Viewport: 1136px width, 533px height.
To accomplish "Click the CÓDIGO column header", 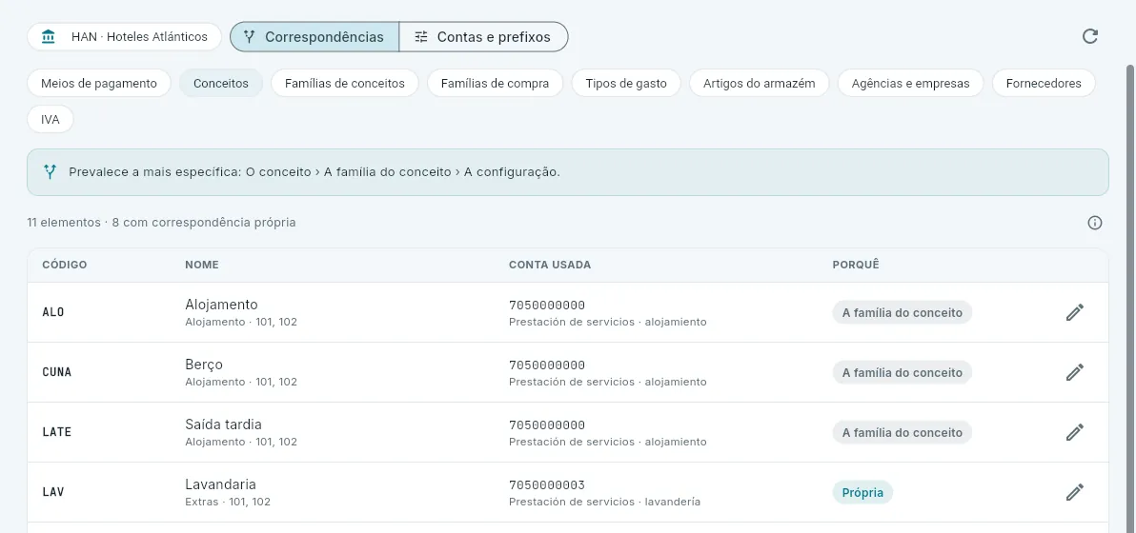I will [x=65, y=265].
